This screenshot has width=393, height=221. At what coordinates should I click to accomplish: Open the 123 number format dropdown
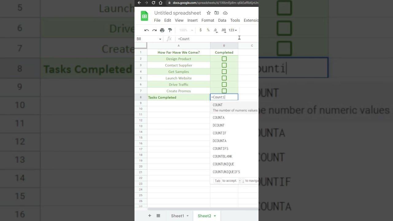[x=233, y=30]
